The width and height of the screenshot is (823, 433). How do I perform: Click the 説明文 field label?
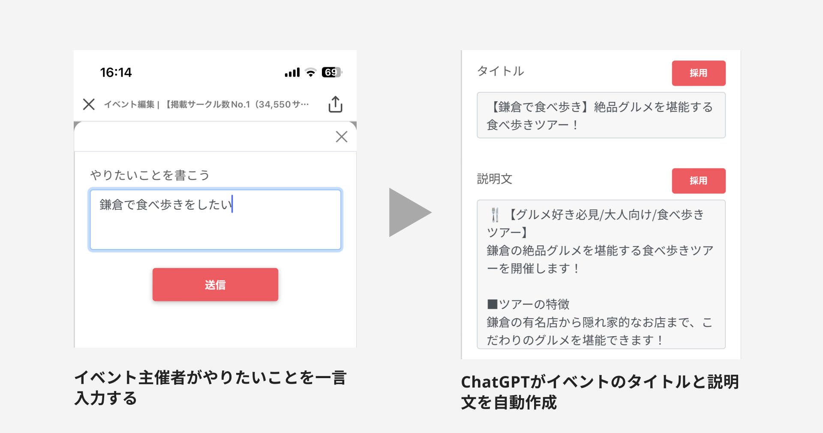tap(495, 179)
